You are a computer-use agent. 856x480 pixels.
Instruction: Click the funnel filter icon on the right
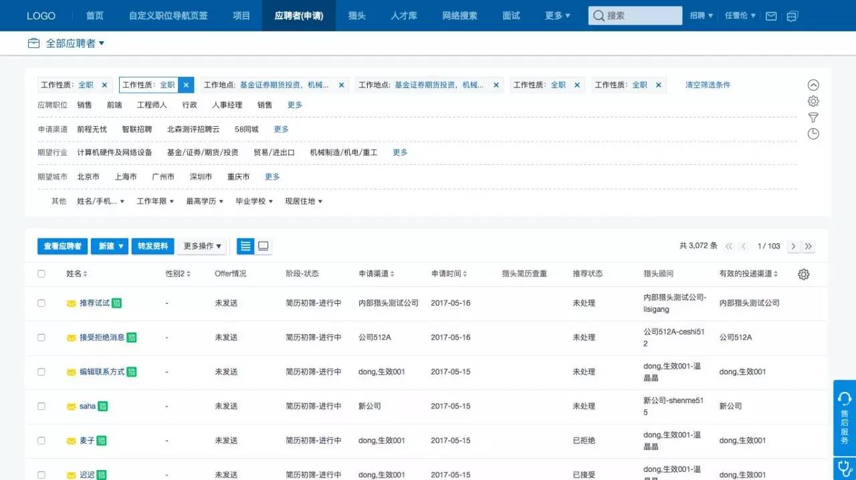[813, 117]
